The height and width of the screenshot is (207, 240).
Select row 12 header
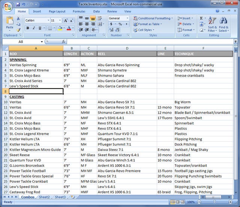click(x=6, y=112)
